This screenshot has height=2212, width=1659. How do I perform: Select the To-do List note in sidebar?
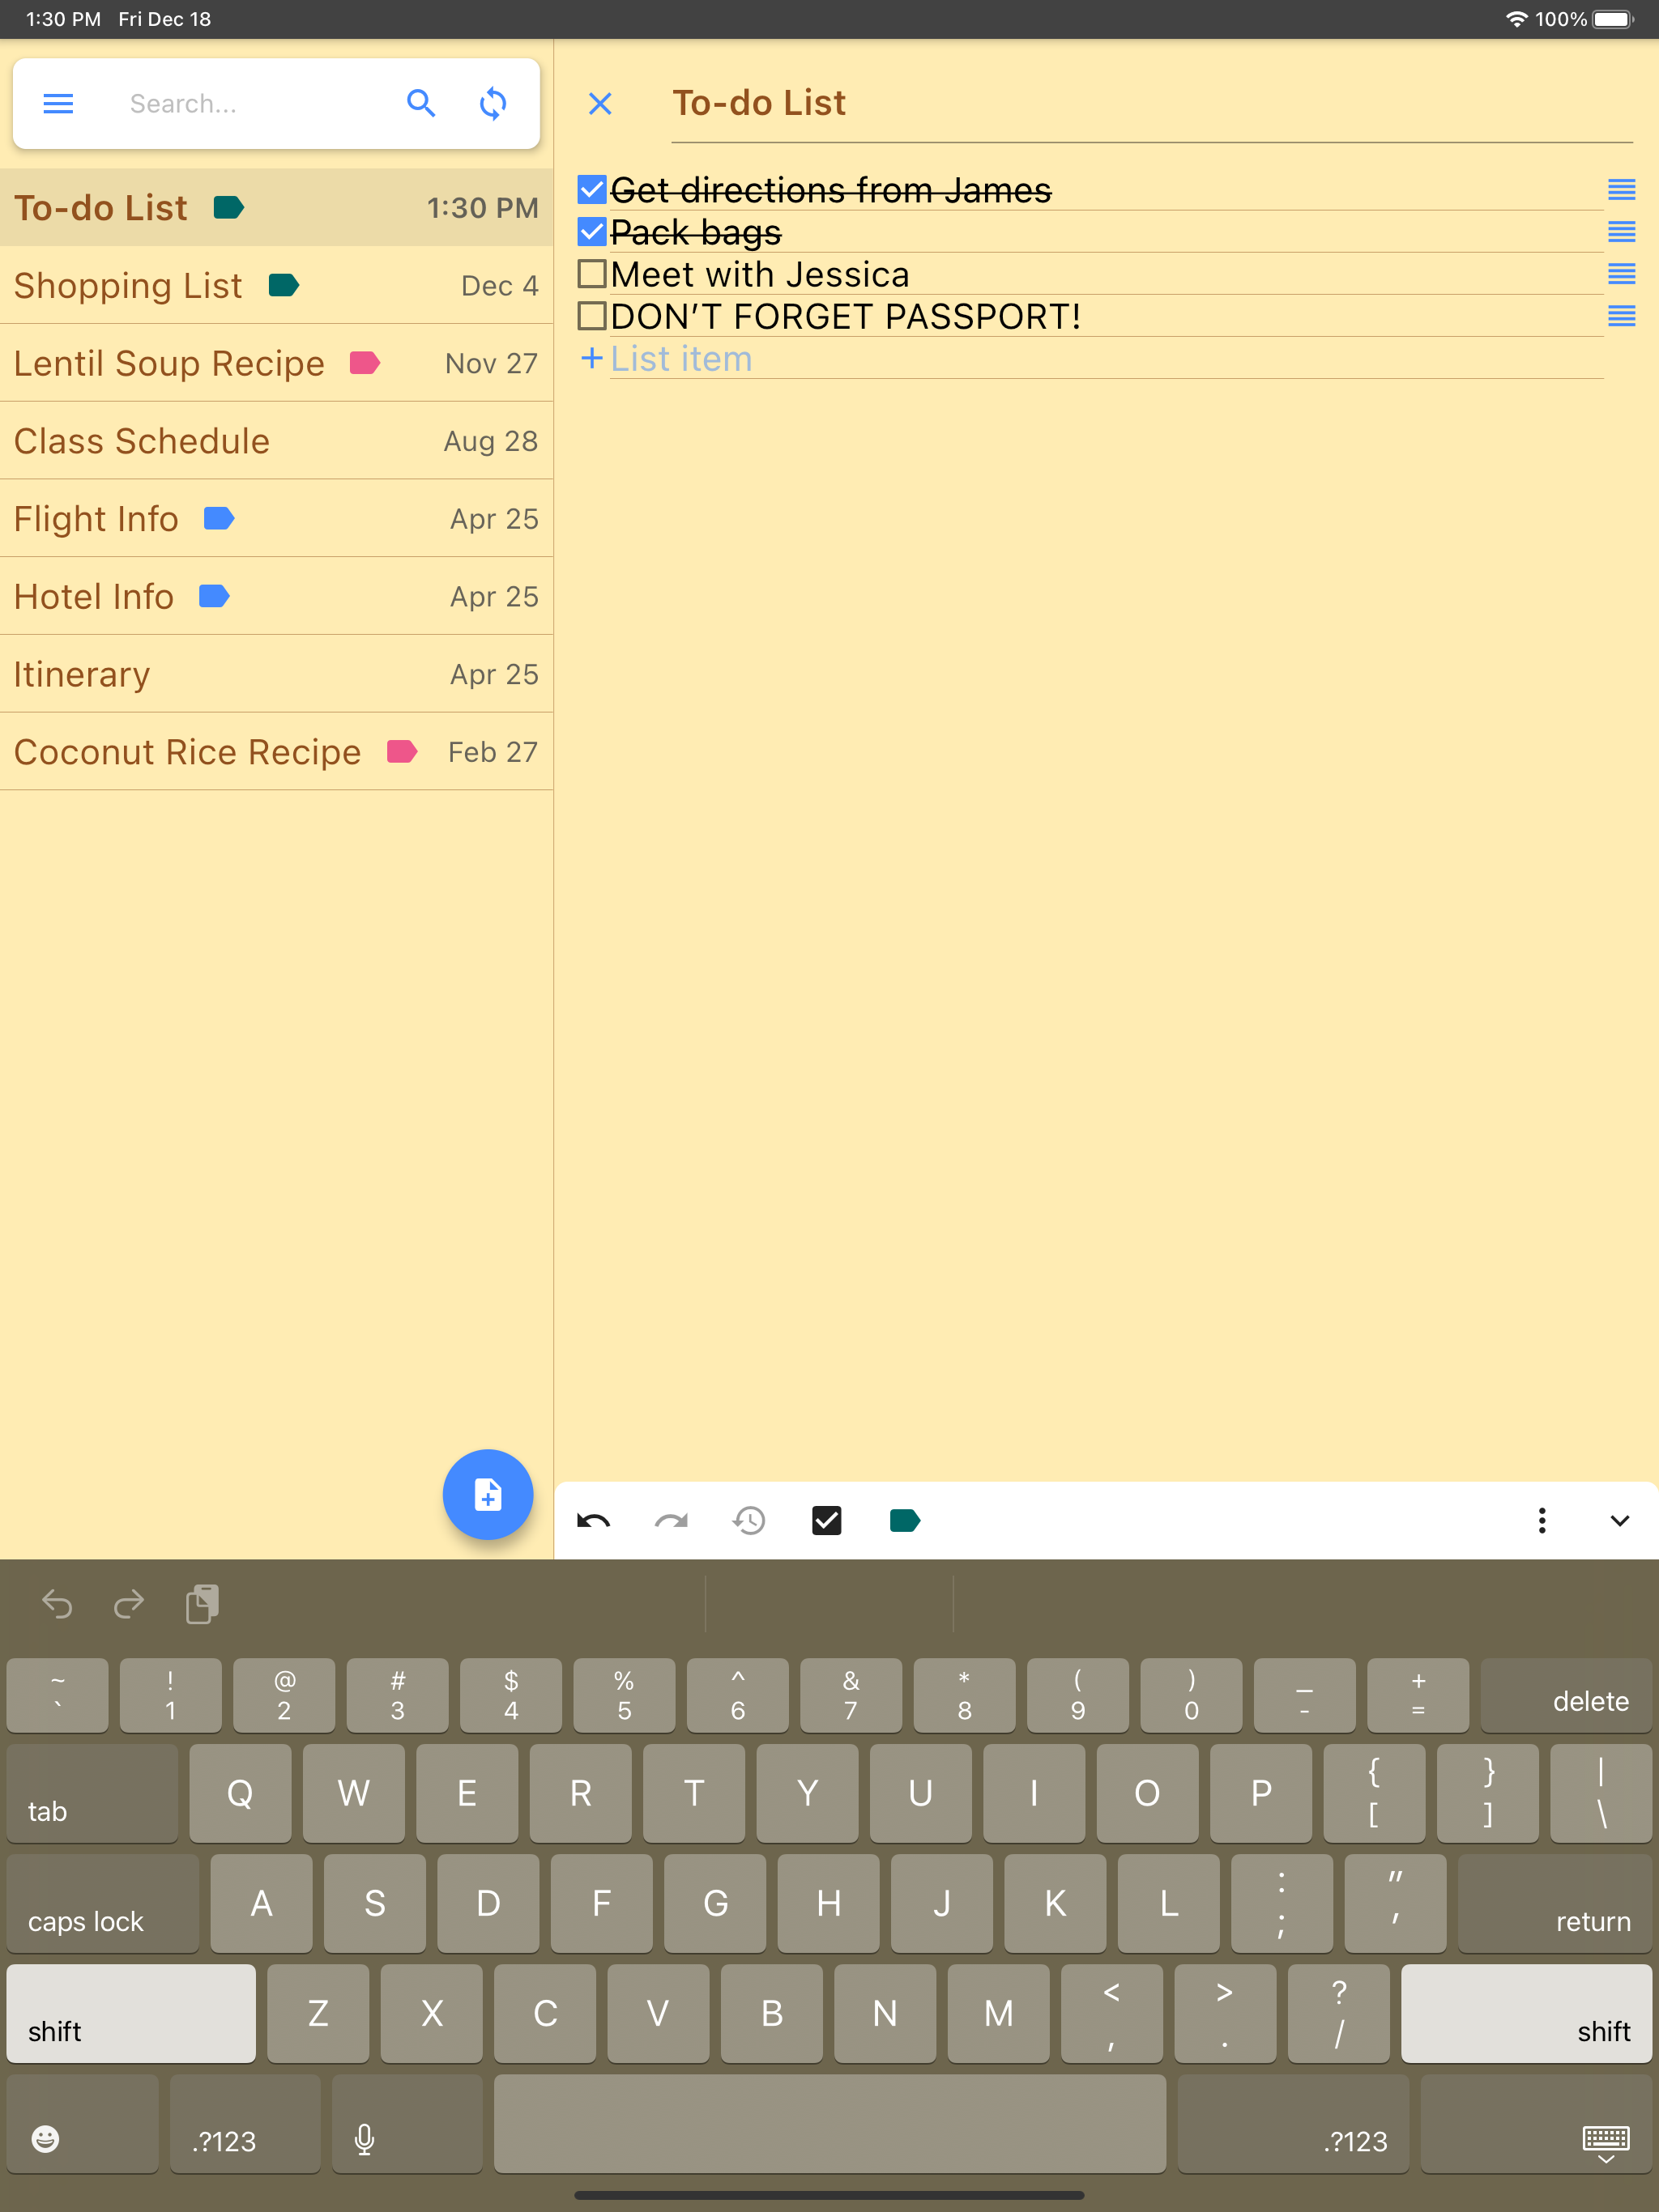click(276, 208)
